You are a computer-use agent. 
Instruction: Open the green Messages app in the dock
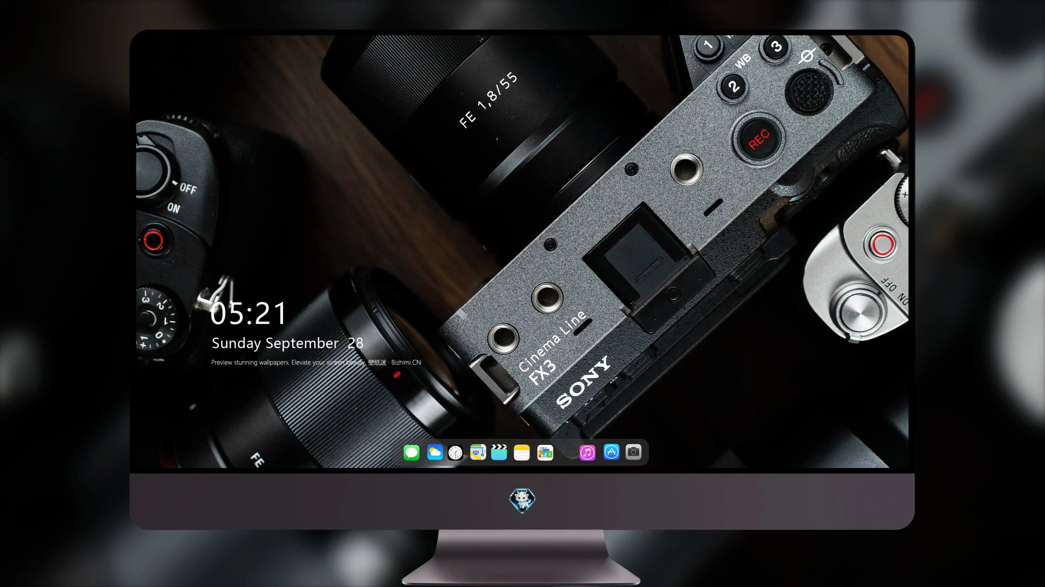pyautogui.click(x=411, y=452)
